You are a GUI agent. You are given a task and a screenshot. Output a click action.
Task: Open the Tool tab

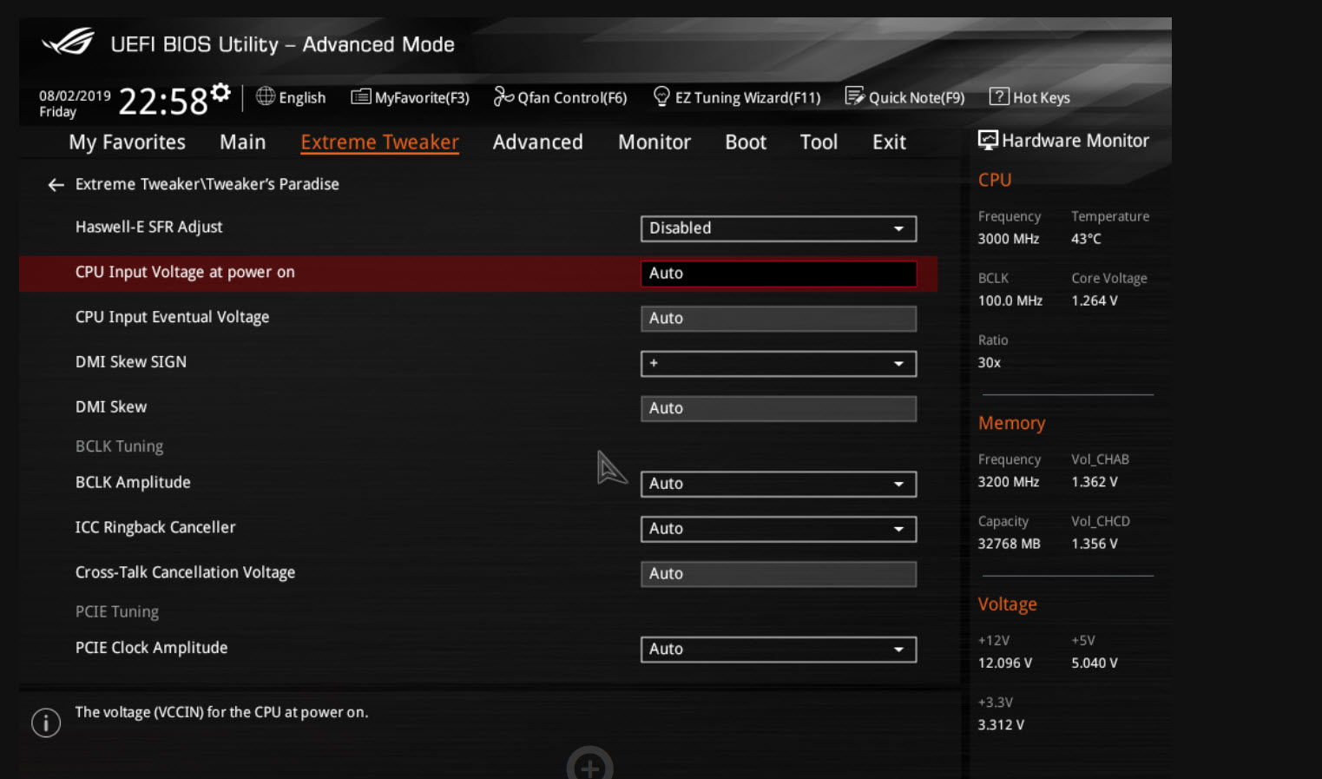(819, 142)
